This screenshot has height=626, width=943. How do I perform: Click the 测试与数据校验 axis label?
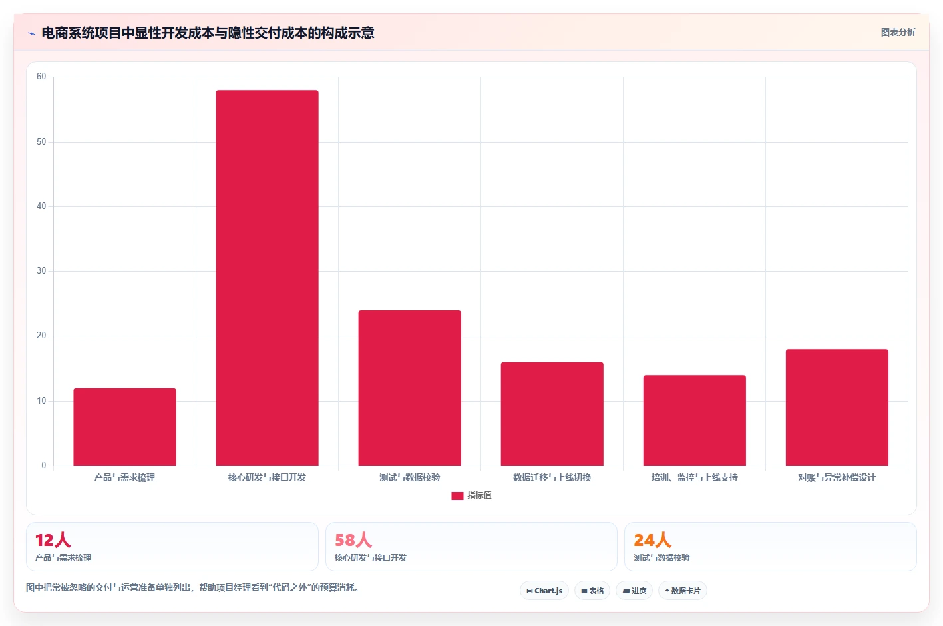(409, 477)
